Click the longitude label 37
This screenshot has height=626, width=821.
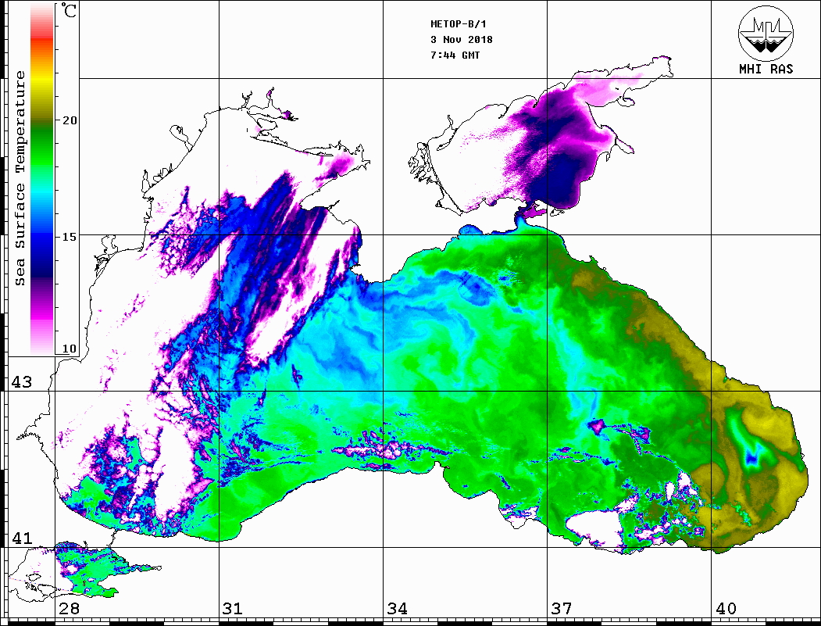pos(562,609)
